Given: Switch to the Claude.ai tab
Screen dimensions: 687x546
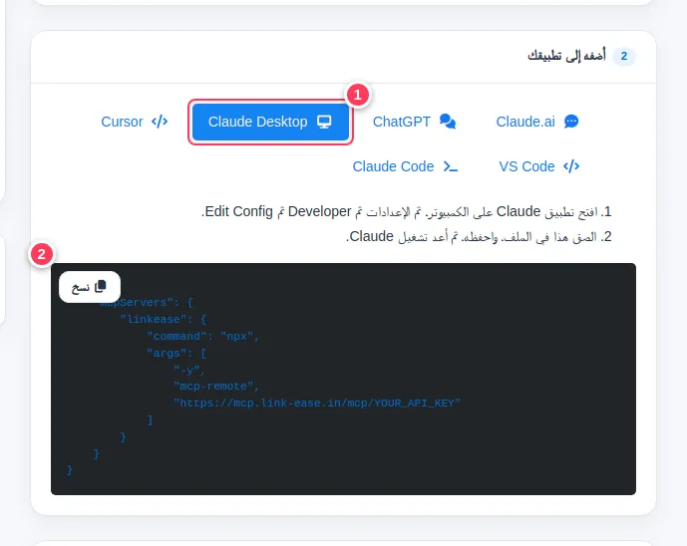Looking at the screenshot, I should coord(537,122).
